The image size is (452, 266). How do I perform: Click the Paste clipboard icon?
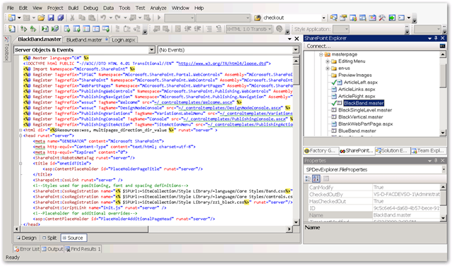92,18
